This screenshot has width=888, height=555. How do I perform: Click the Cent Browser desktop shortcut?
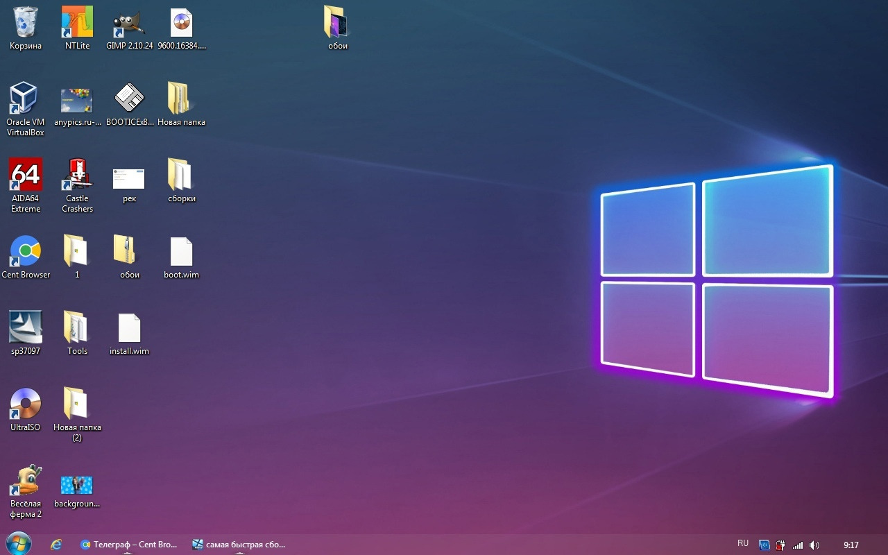(x=26, y=251)
